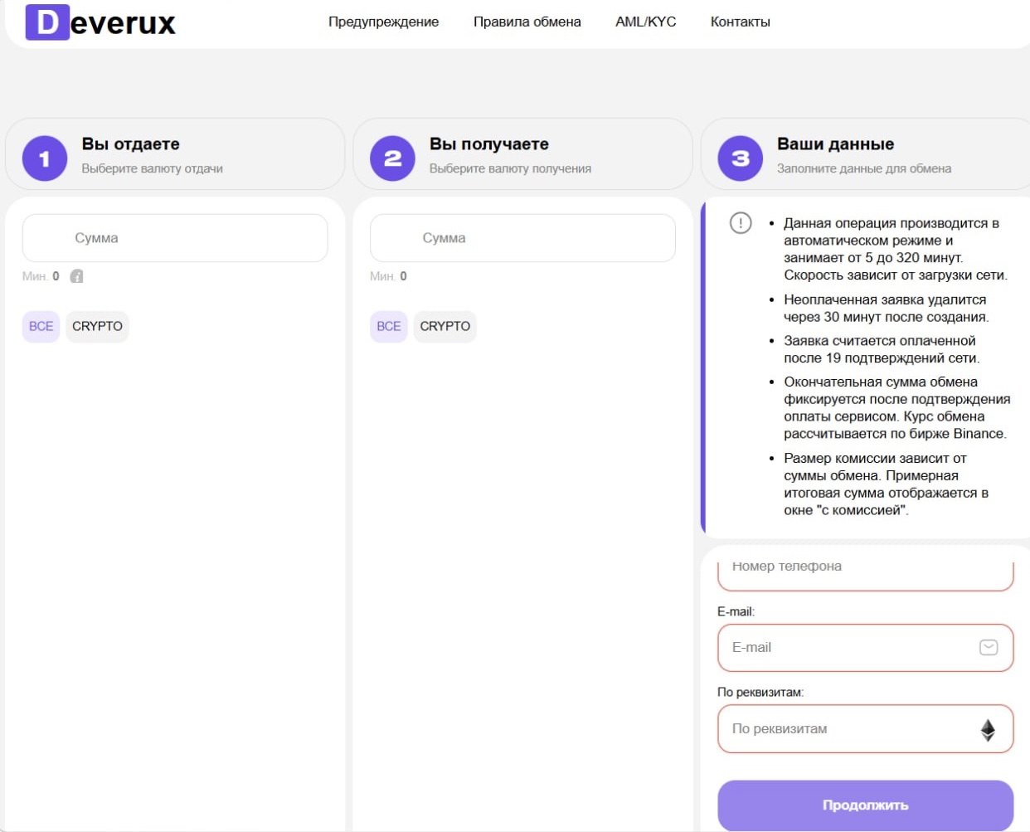
Task: Select CRYPTO filter under Вы отдаете
Action: [x=97, y=326]
